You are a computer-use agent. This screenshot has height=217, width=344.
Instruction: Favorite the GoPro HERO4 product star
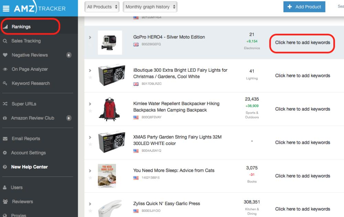click(x=90, y=45)
